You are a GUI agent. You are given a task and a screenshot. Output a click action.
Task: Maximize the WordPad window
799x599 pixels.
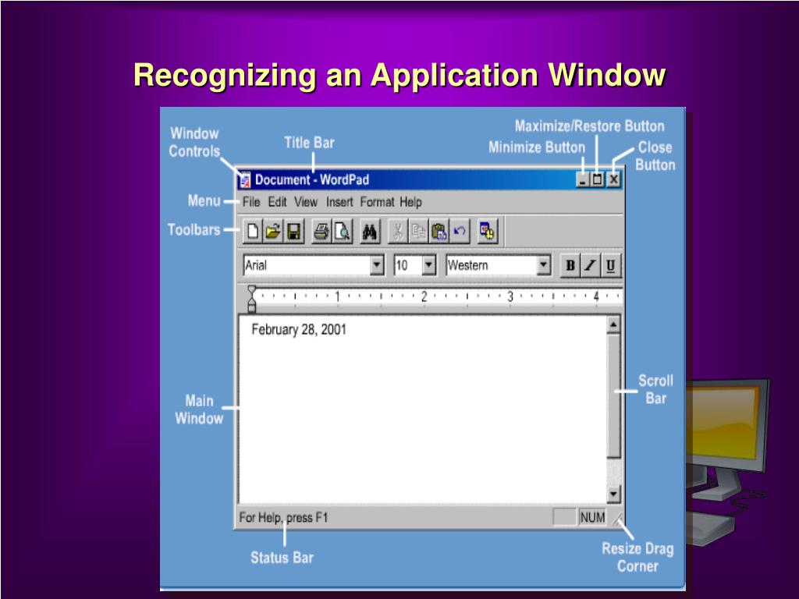597,180
